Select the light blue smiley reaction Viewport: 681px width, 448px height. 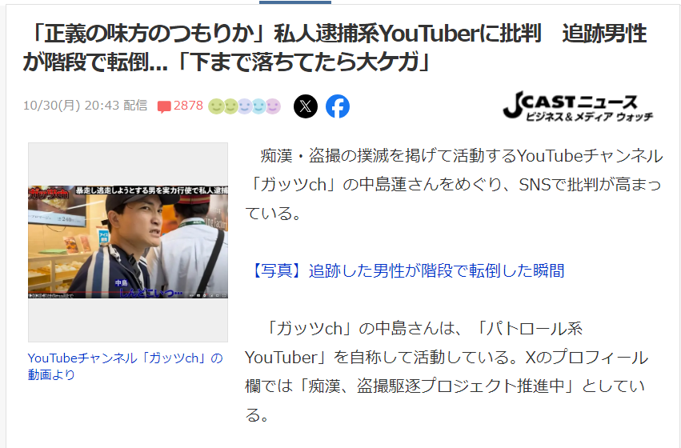pos(258,106)
